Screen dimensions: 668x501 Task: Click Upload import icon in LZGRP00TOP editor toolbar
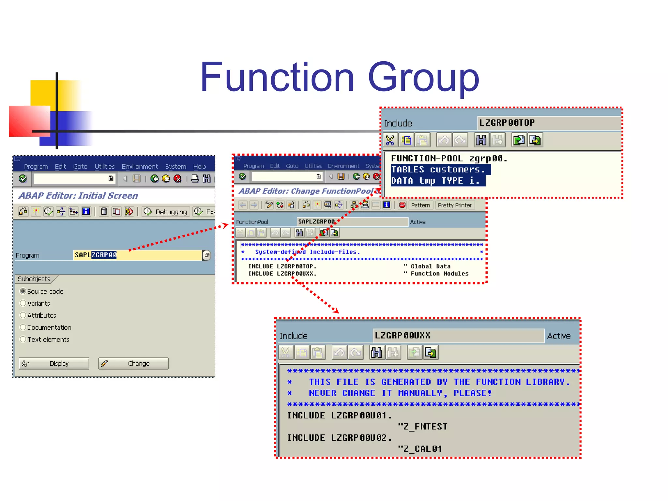click(x=519, y=140)
